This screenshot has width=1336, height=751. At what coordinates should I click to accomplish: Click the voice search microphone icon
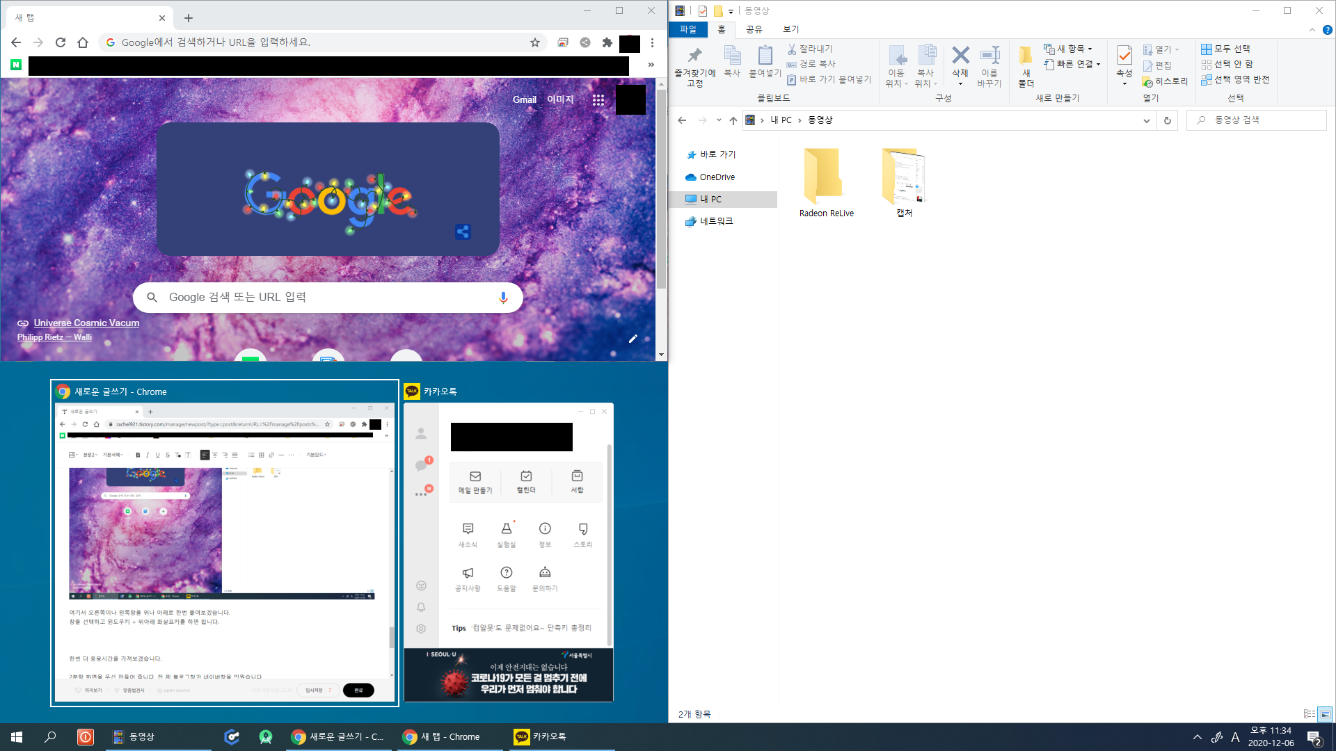tap(502, 298)
